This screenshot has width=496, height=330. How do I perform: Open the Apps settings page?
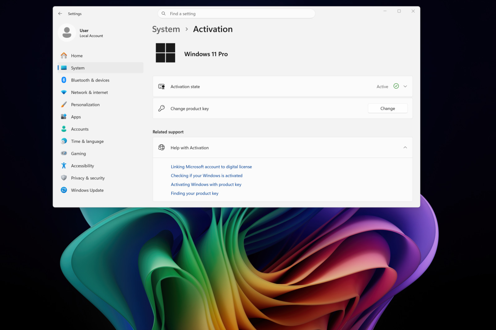pos(100,117)
